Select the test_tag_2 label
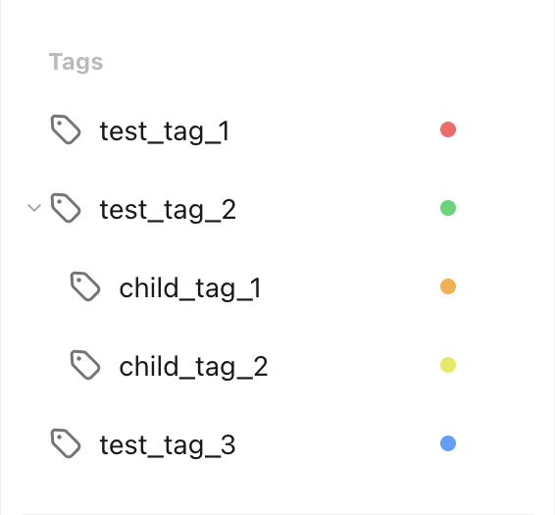 tap(168, 210)
